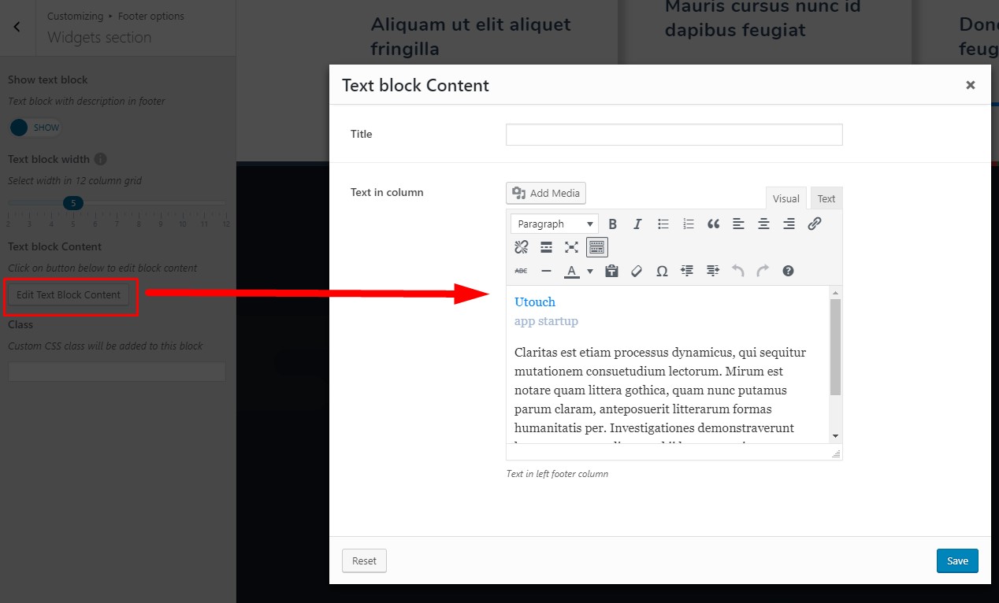Screen dimensions: 999x603
Task: Insert a blockquote
Action: tap(713, 224)
